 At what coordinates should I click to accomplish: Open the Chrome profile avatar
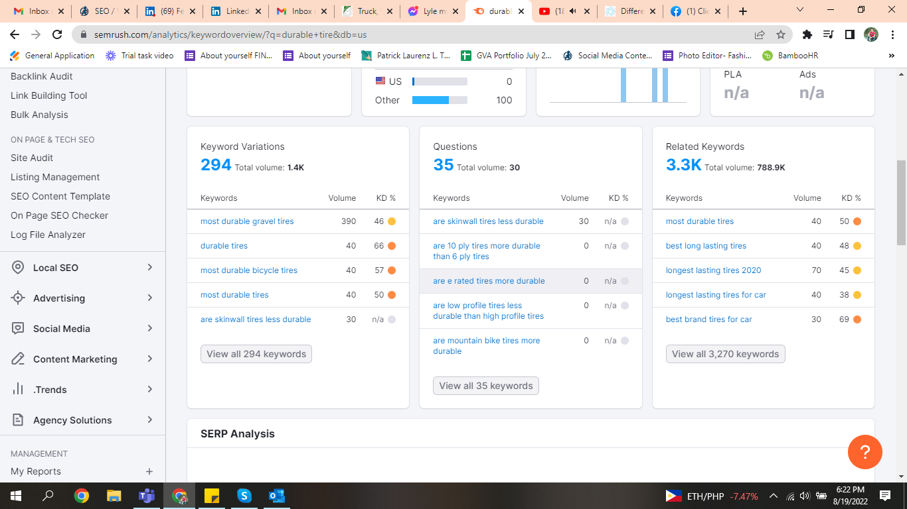(871, 34)
